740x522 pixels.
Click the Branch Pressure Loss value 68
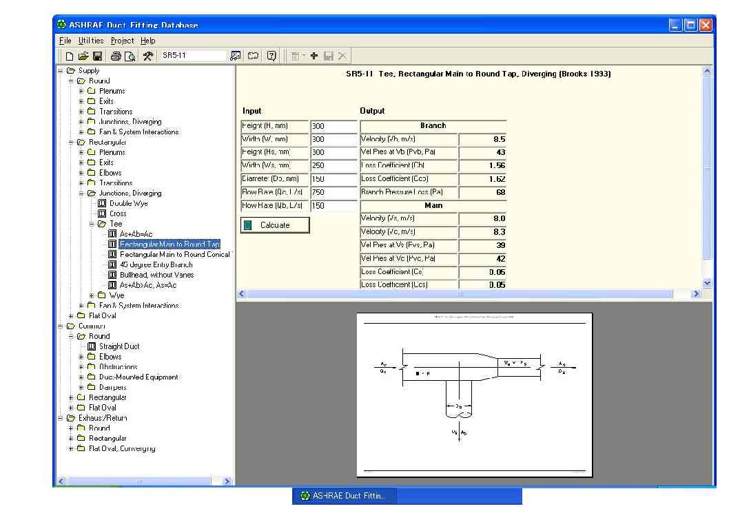482,192
